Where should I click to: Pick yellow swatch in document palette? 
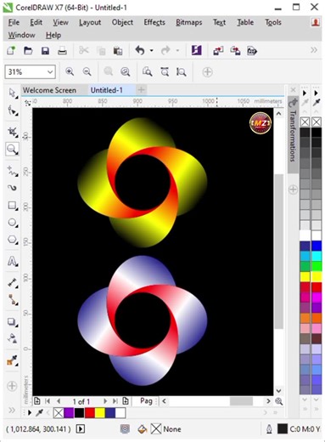(100, 413)
